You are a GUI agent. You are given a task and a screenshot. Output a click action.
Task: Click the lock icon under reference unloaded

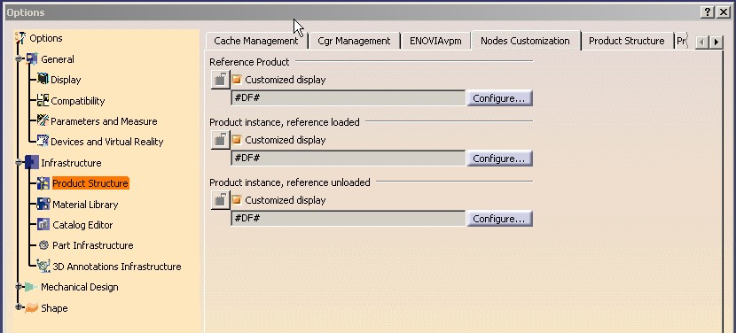220,200
